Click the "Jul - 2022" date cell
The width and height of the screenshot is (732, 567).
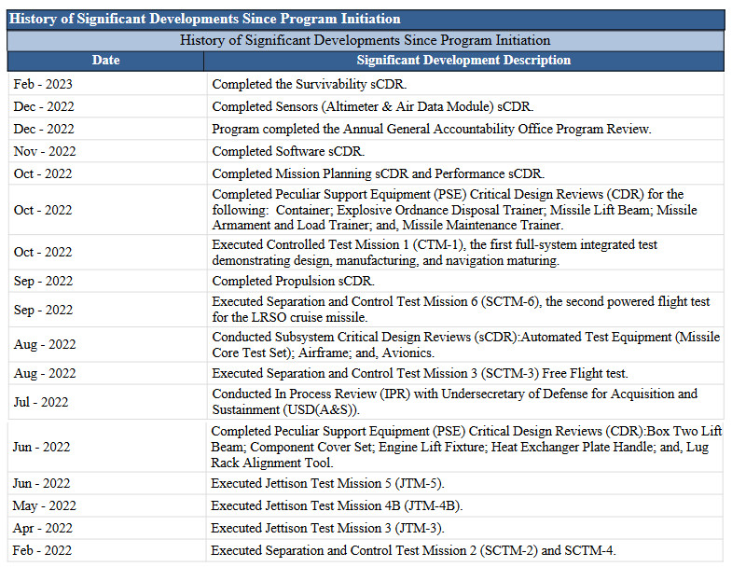coord(41,401)
